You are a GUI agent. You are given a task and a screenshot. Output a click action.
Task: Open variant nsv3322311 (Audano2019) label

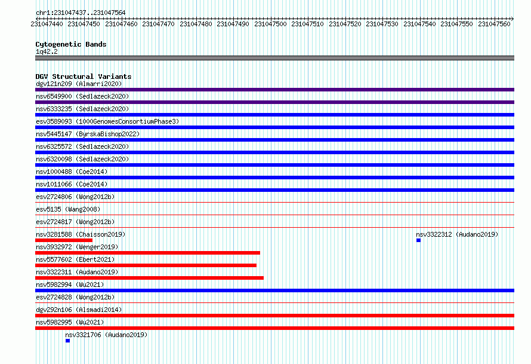point(77,272)
